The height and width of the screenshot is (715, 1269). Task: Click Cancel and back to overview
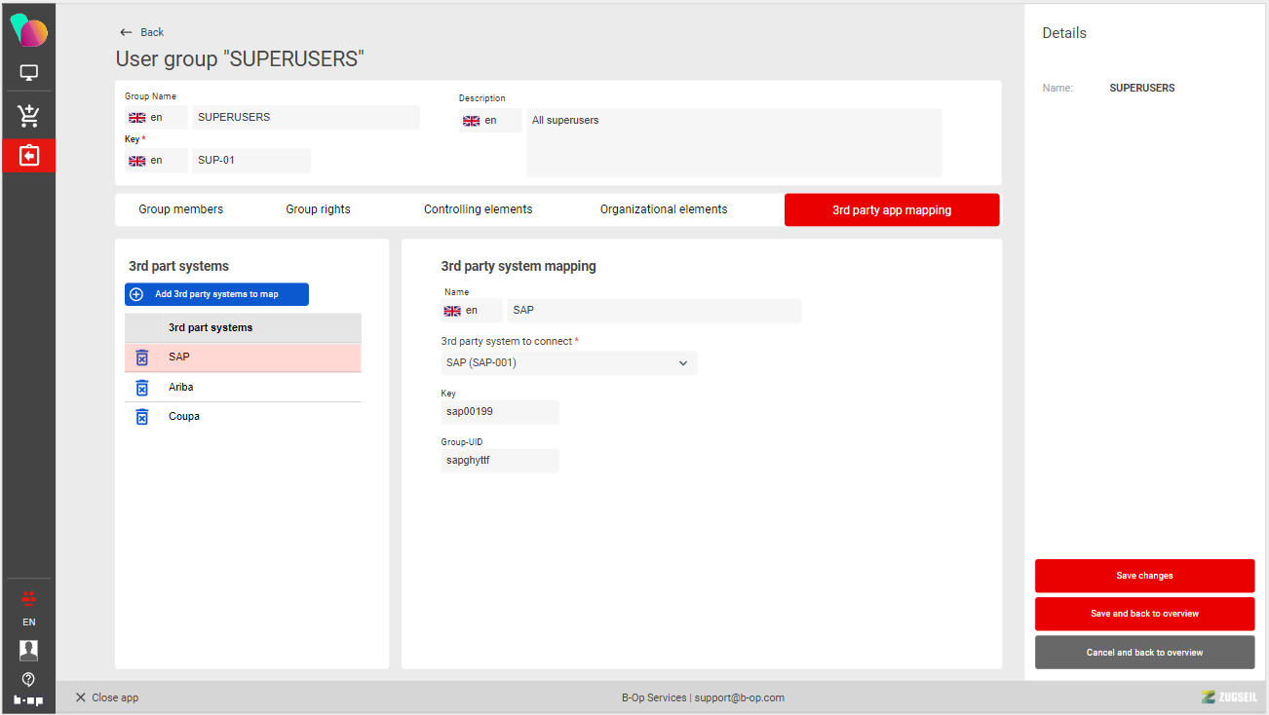click(x=1144, y=653)
